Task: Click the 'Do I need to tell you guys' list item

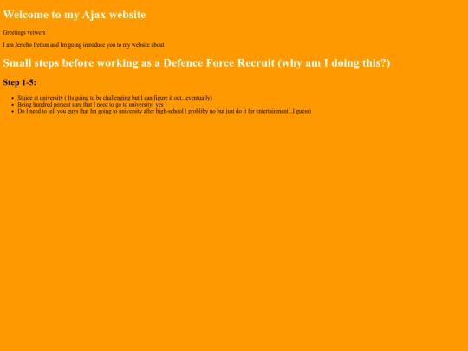Action: (x=165, y=111)
